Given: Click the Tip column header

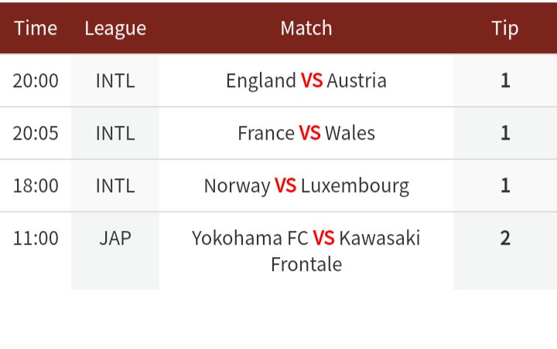Looking at the screenshot, I should coord(505,29).
